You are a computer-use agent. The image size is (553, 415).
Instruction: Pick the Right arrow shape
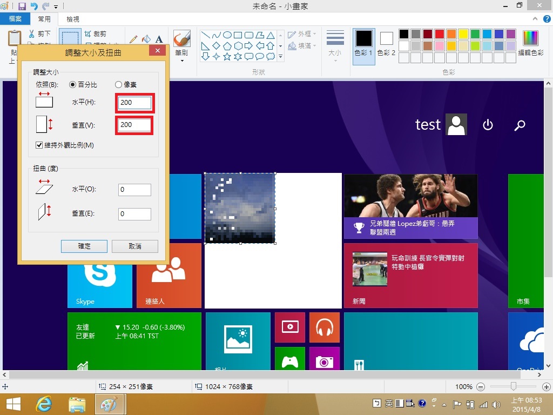click(x=249, y=45)
